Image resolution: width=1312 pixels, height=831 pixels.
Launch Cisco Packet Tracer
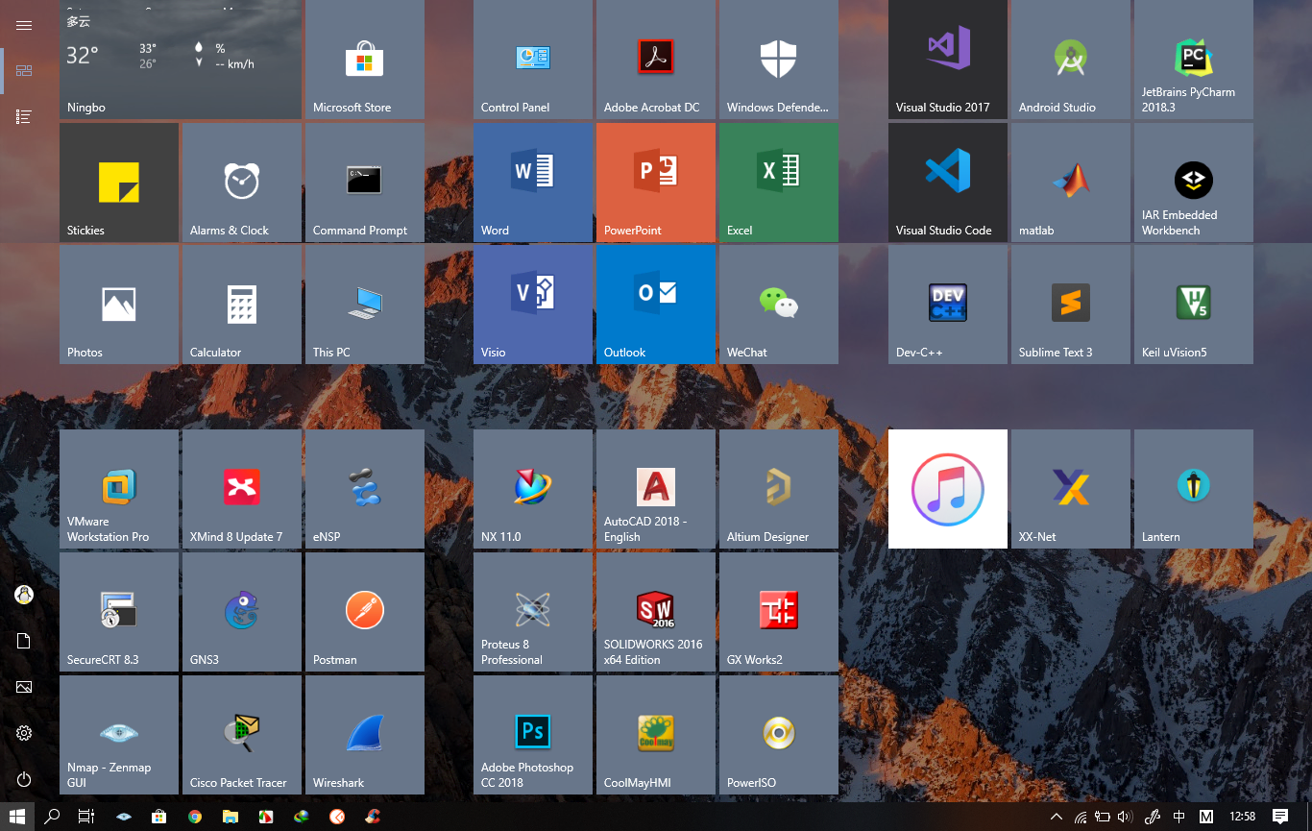point(242,735)
